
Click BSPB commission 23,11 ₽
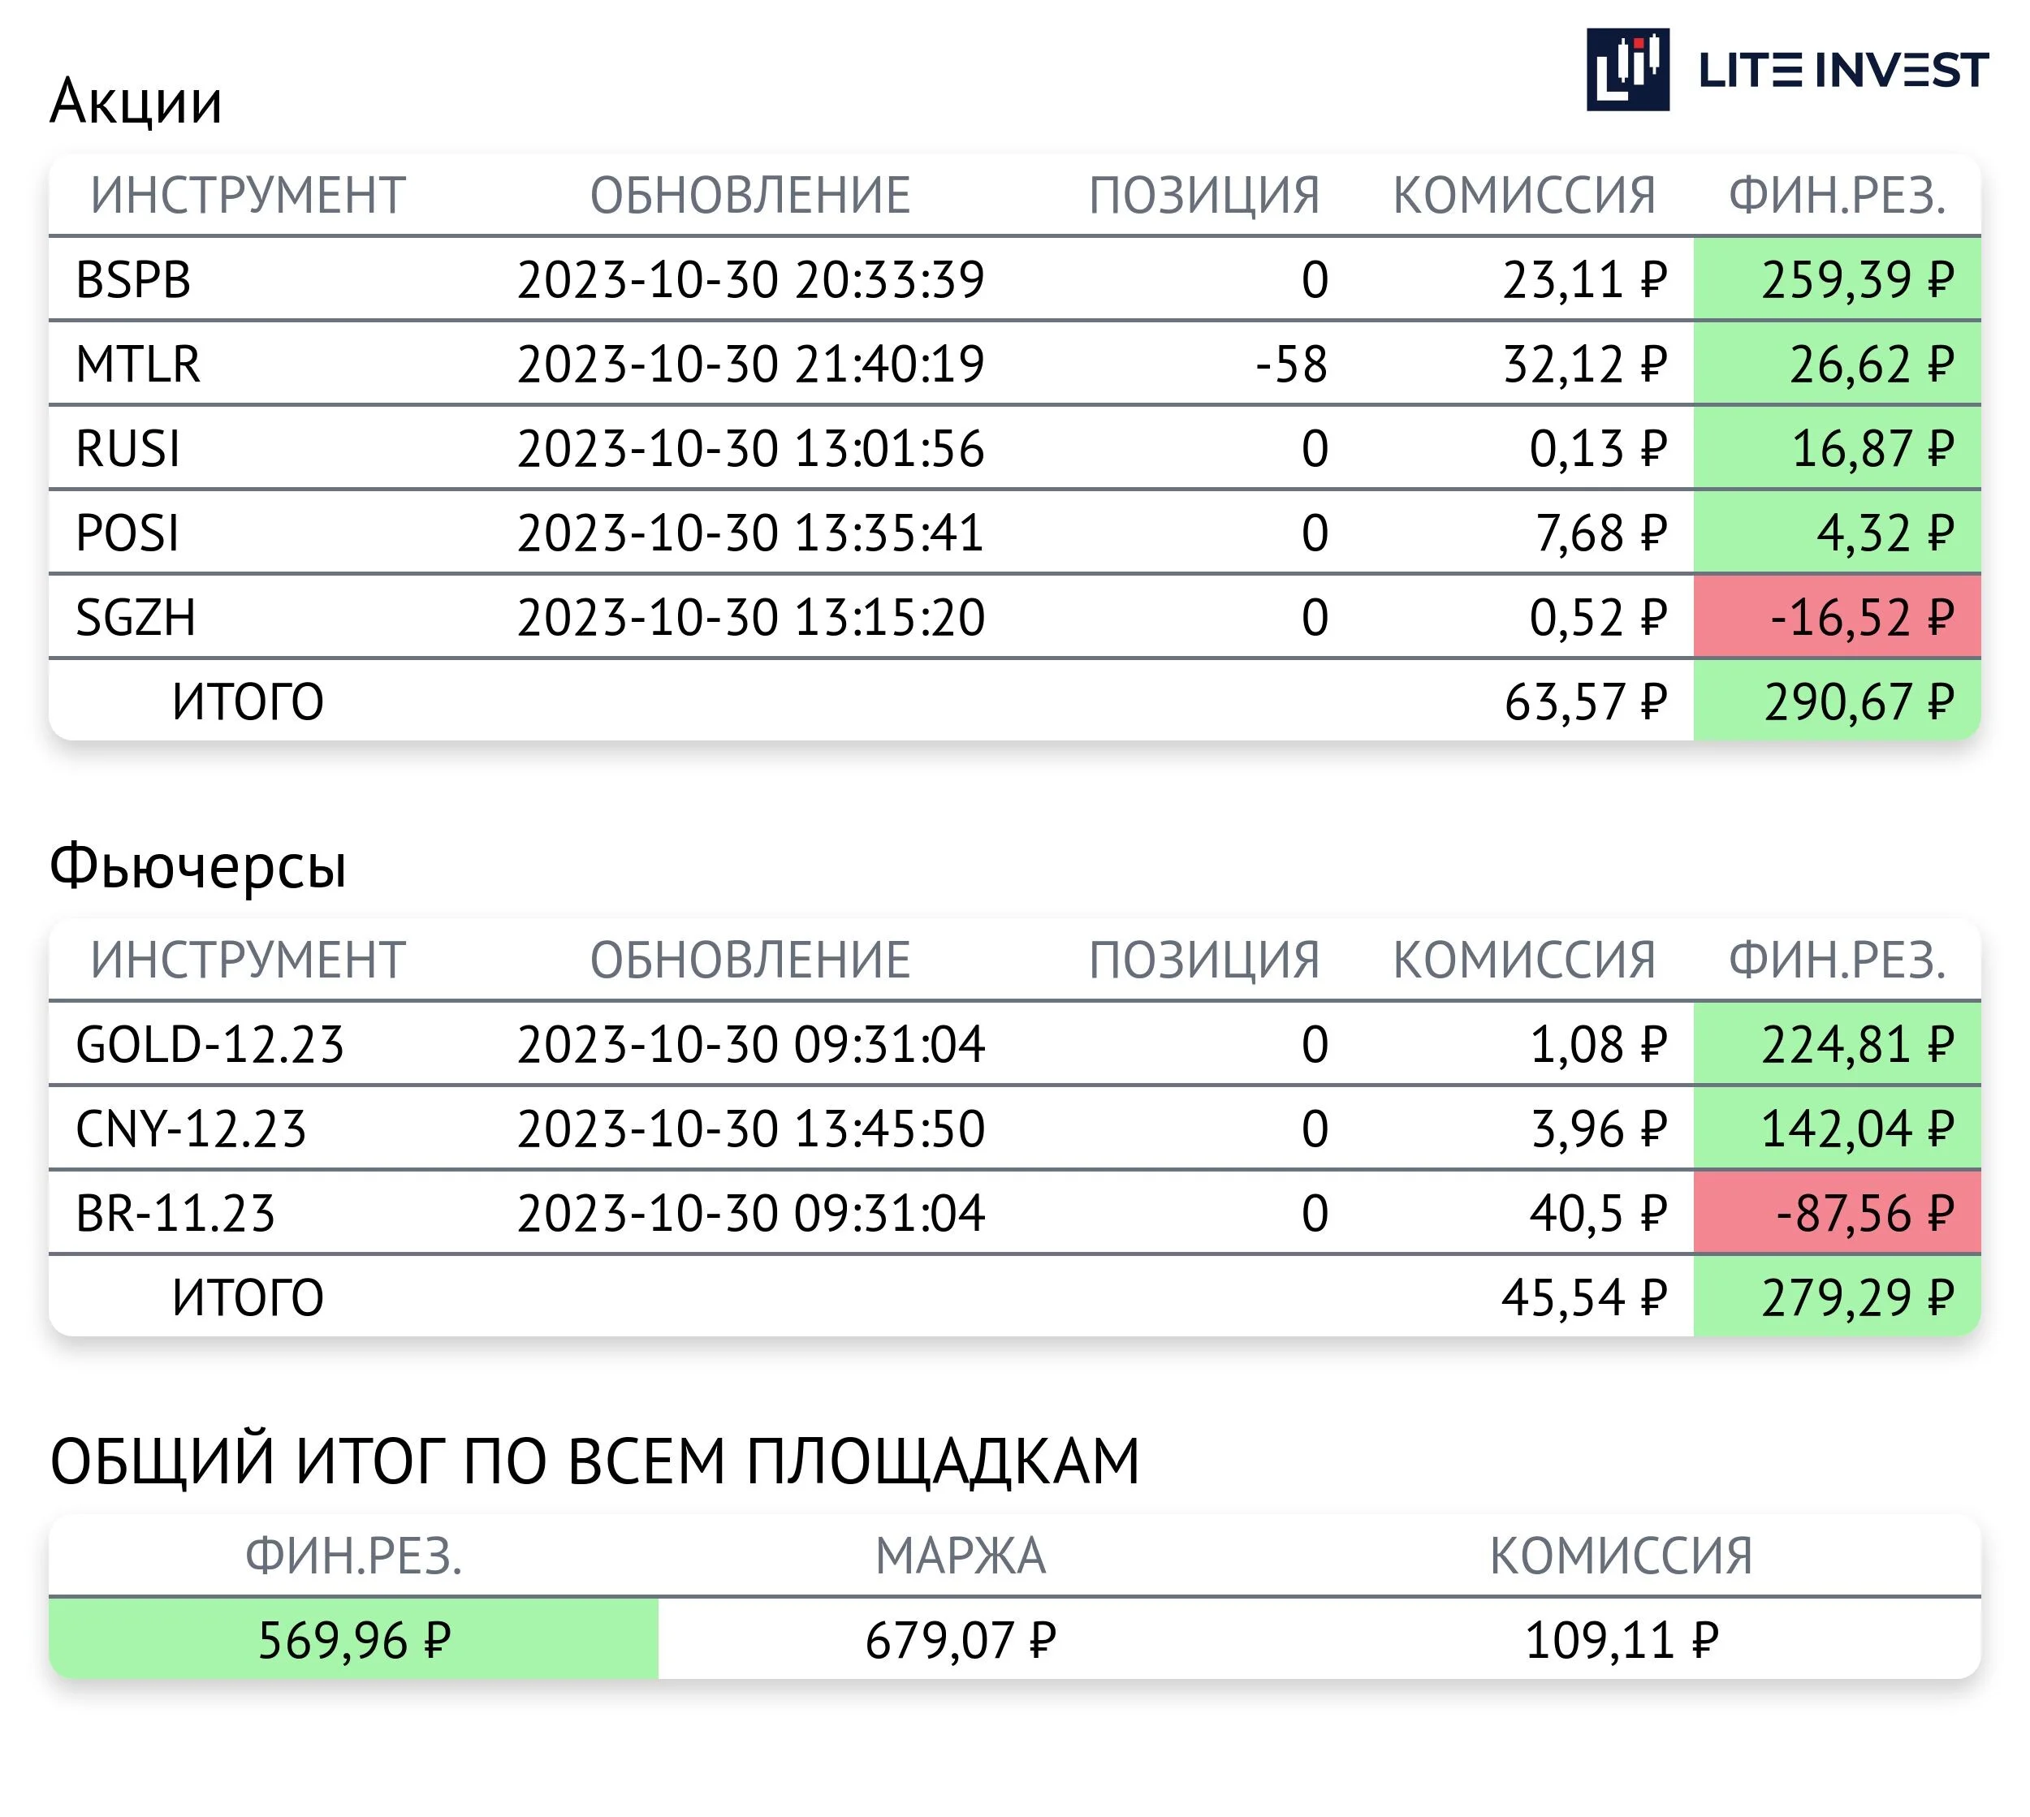click(x=1585, y=279)
